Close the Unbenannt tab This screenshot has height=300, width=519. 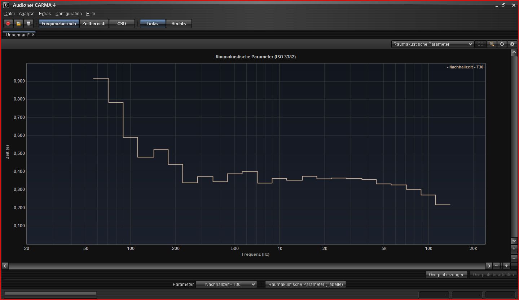(33, 35)
